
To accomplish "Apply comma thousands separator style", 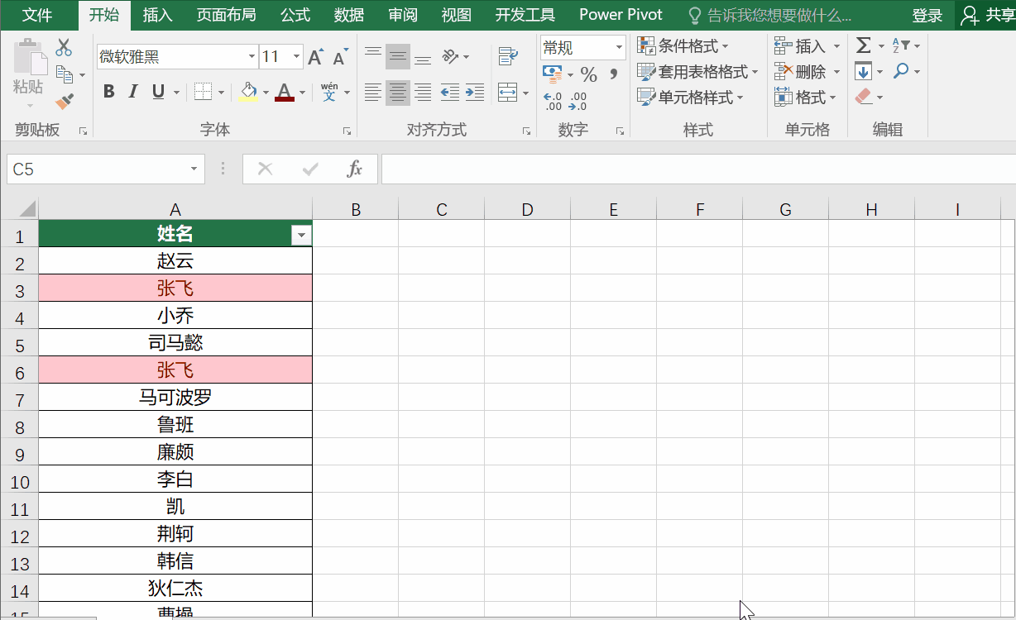I will click(613, 74).
